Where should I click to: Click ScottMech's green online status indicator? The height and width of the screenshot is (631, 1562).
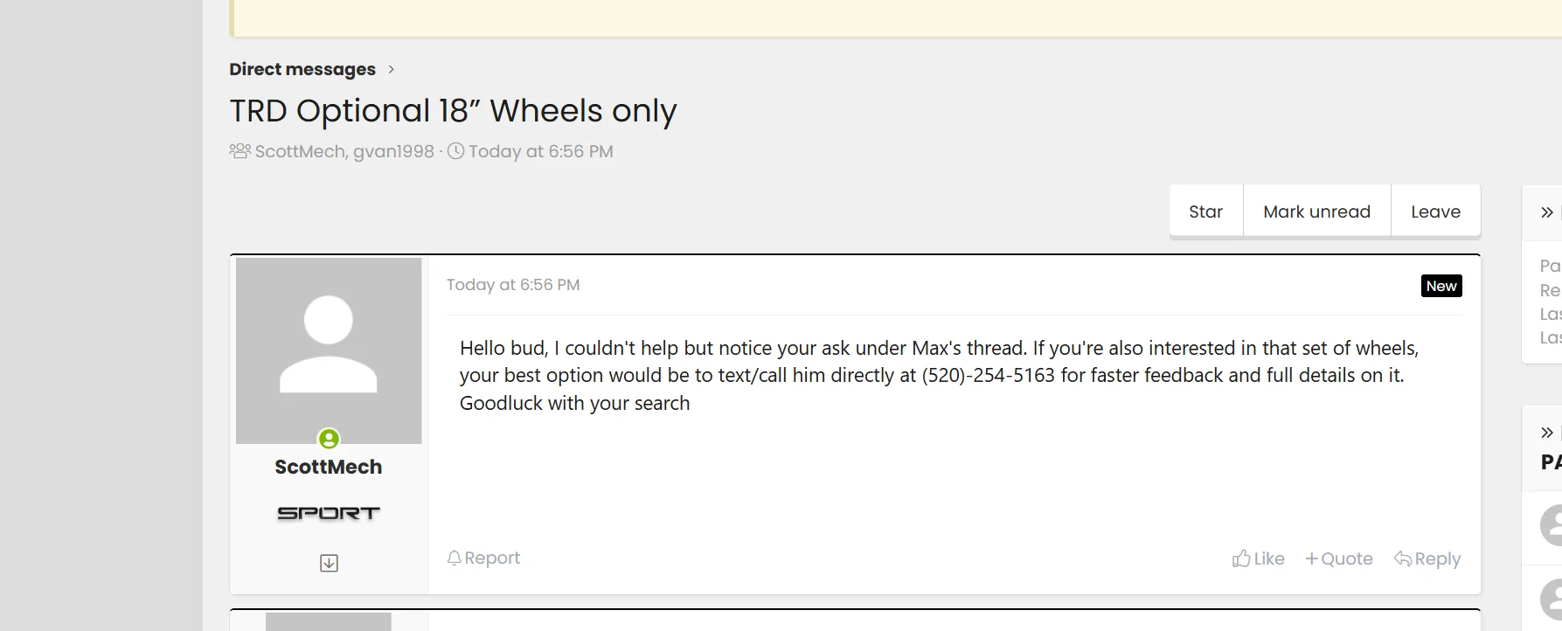pos(329,440)
